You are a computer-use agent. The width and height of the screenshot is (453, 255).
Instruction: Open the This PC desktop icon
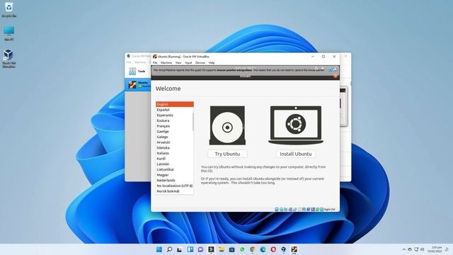pyautogui.click(x=8, y=33)
